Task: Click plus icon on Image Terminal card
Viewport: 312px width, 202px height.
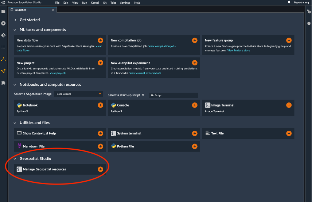Action: coord(289,105)
